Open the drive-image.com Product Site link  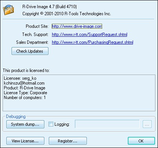(x=77, y=26)
